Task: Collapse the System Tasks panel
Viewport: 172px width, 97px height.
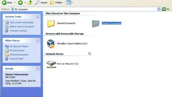Action: [x=38, y=16]
